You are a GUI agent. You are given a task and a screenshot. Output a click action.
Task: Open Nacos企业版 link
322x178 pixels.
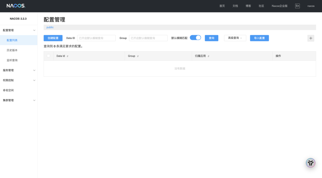pyautogui.click(x=279, y=6)
